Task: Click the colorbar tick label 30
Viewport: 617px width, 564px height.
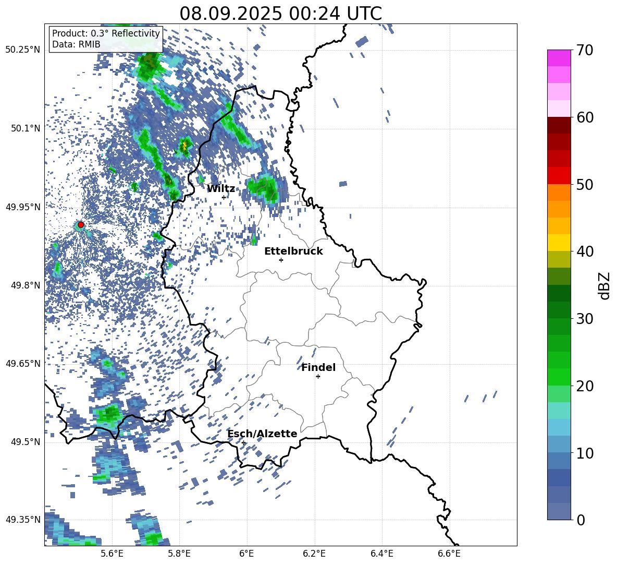Action: point(585,319)
